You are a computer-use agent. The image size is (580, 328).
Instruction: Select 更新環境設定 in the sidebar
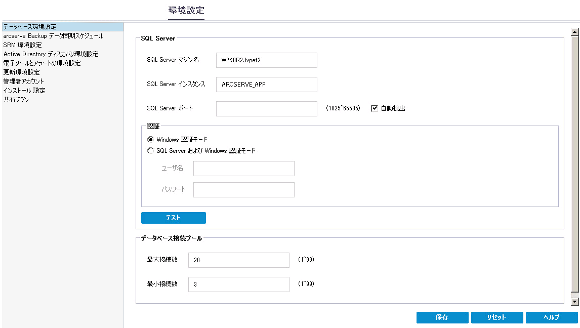coord(22,72)
